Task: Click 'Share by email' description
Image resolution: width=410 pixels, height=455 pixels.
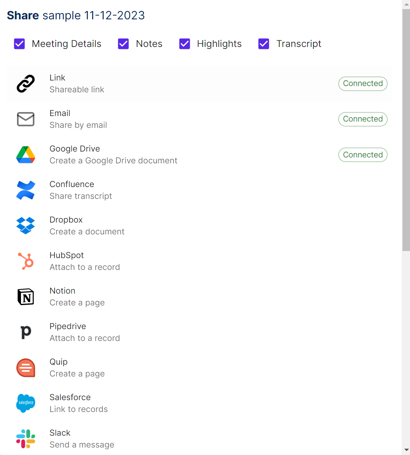Action: (x=78, y=125)
